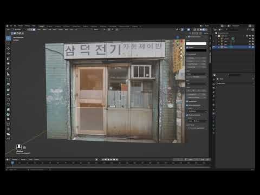This screenshot has width=260, height=195.
Task: Select the Annotate tool
Action: tap(8, 69)
